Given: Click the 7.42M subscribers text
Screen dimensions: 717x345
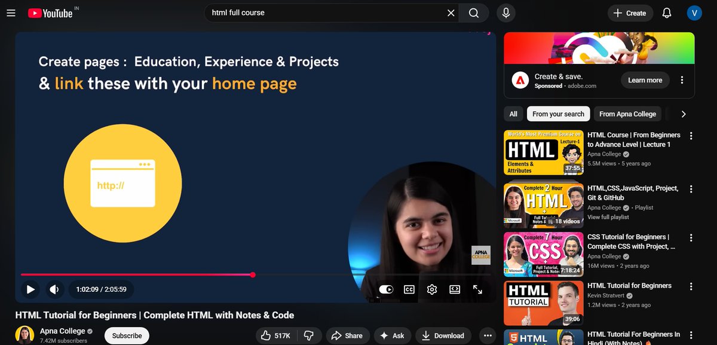Looking at the screenshot, I should pyautogui.click(x=63, y=341).
